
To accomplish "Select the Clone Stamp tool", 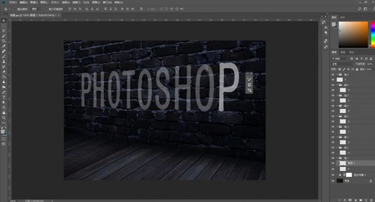I will pos(4,62).
